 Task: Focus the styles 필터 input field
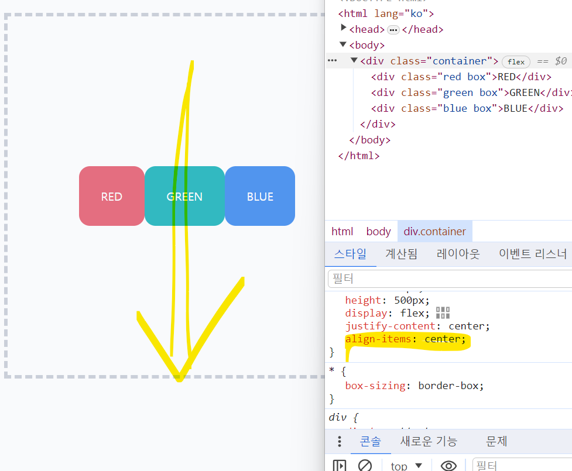coord(450,279)
